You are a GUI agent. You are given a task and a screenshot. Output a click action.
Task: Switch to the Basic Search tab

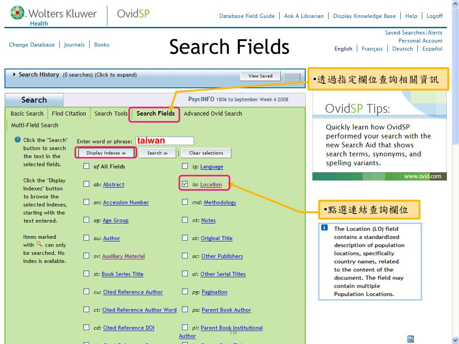(x=27, y=113)
